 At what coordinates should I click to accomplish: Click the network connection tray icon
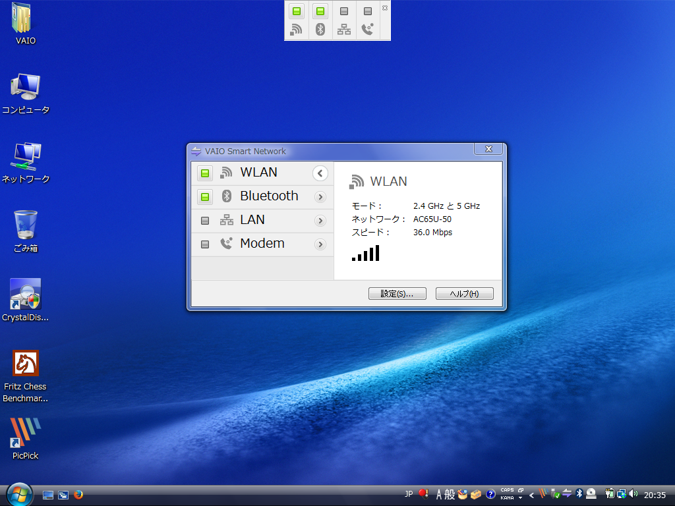(622, 493)
